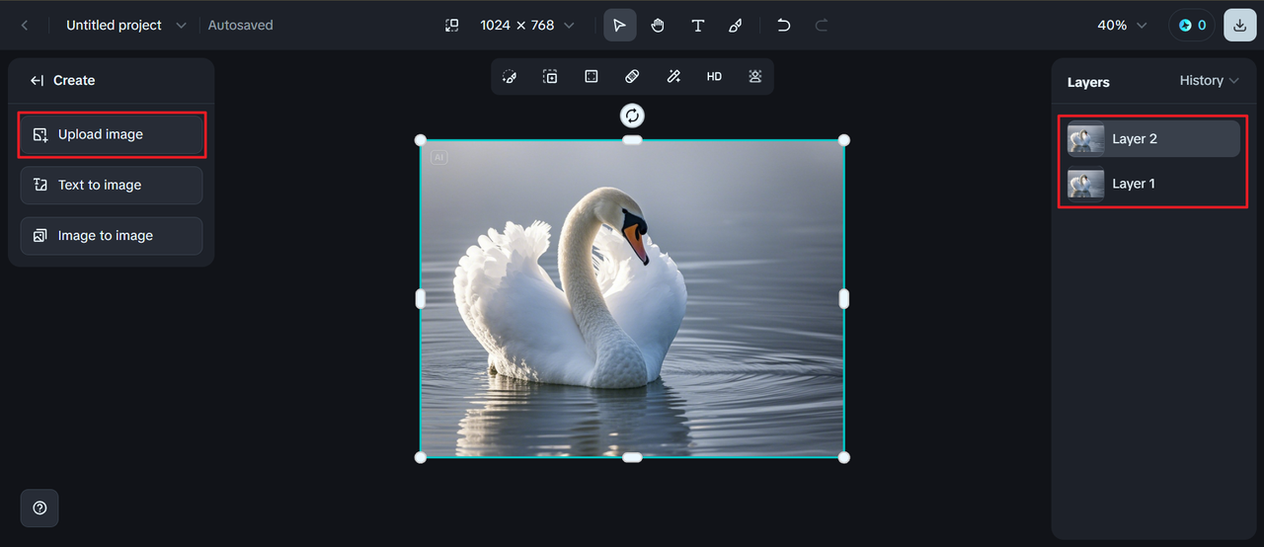Open Image to image
The height and width of the screenshot is (547, 1264).
pyautogui.click(x=112, y=236)
